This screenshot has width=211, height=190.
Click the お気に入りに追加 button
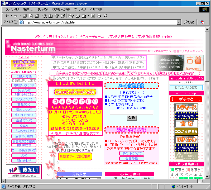186,87
